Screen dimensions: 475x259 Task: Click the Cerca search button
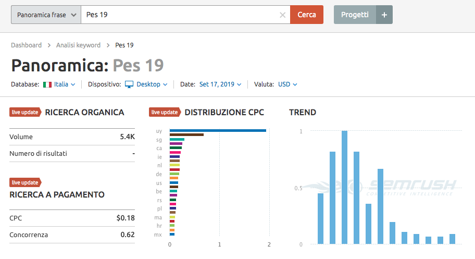307,15
